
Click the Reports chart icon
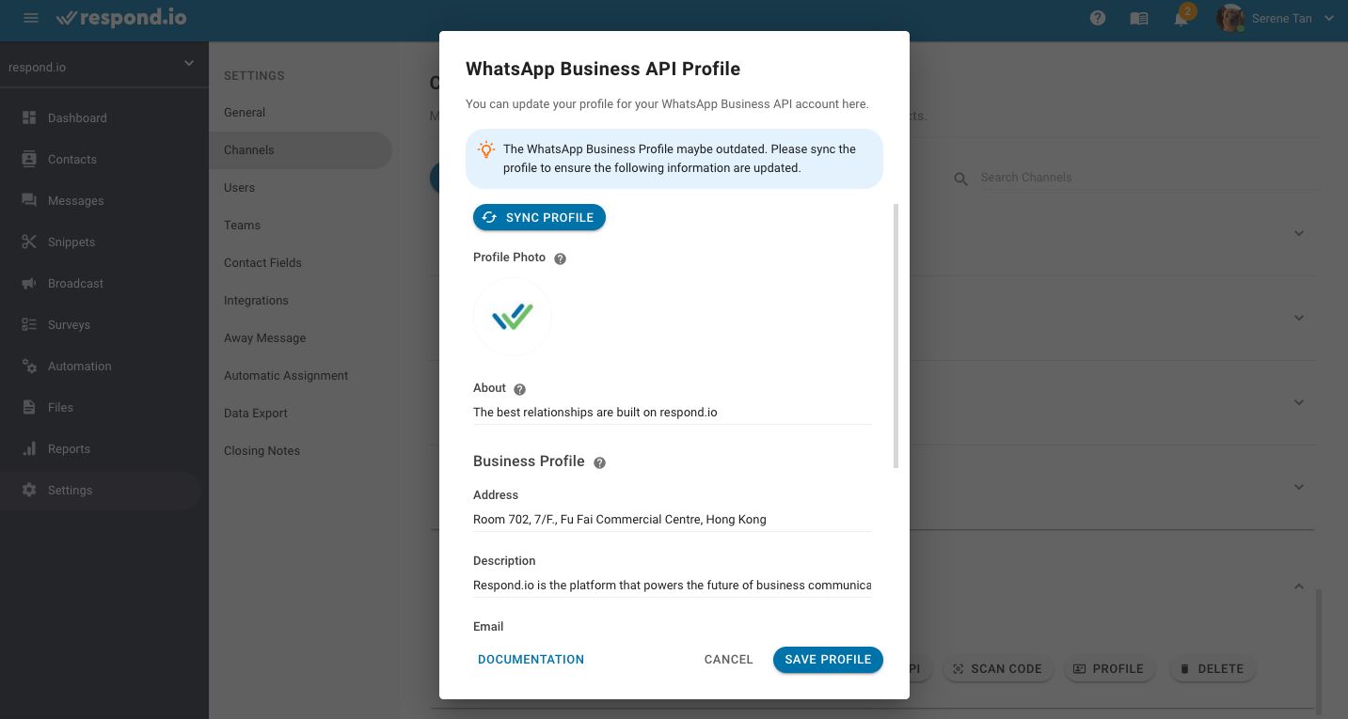(29, 448)
